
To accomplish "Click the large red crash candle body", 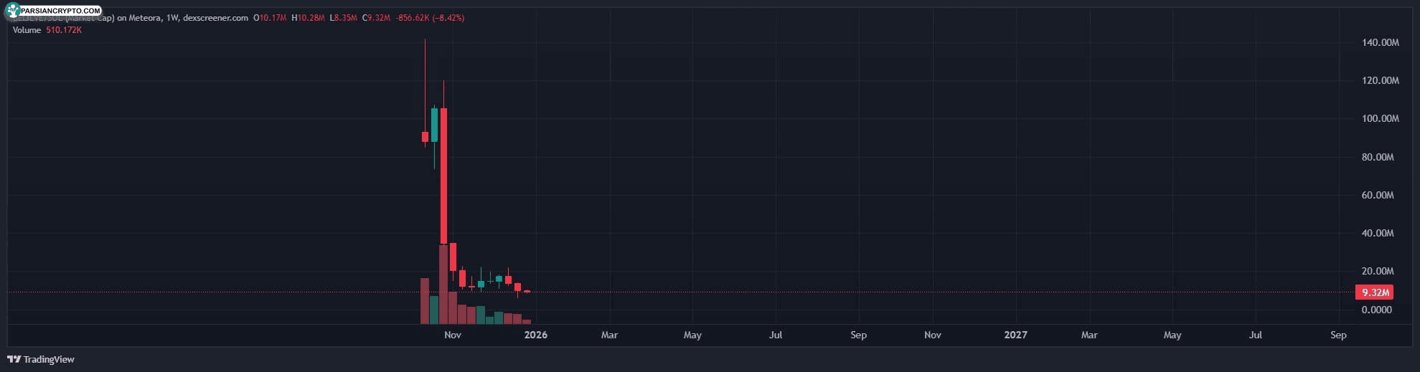I will [x=443, y=176].
